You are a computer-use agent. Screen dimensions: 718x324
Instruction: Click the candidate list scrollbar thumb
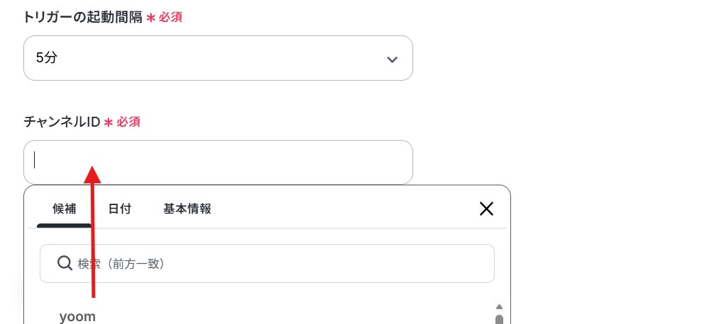tap(500, 319)
